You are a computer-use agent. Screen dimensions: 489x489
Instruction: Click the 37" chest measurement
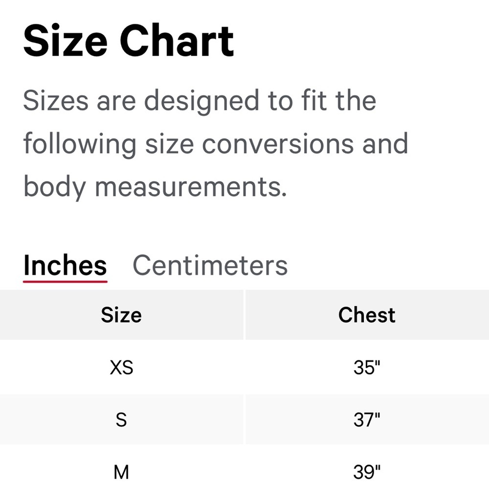(367, 420)
